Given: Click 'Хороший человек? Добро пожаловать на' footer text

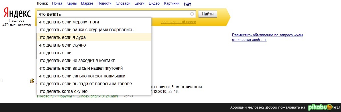Looking at the screenshot, I should tap(268, 107).
